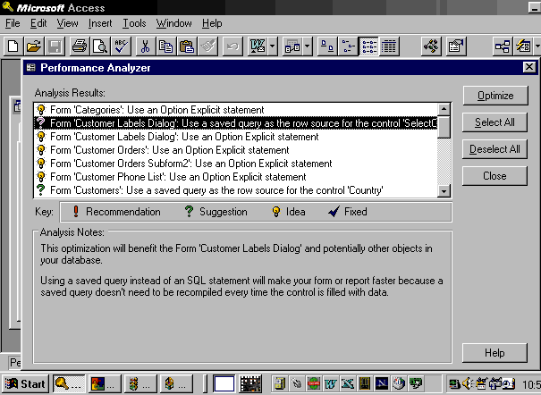Image resolution: width=541 pixels, height=395 pixels.
Task: Click the New Database toolbar icon
Action: (x=13, y=46)
